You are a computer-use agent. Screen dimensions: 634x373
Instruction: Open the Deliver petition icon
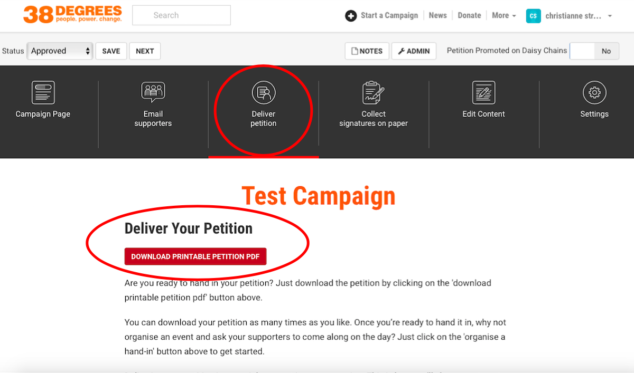click(x=264, y=93)
